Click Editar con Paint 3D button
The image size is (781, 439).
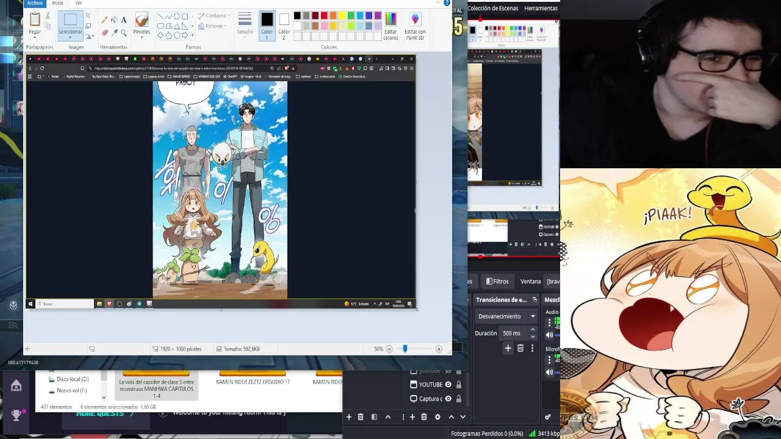(415, 26)
